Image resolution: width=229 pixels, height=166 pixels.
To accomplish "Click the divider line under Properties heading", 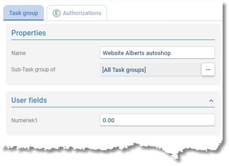I will point(113,40).
